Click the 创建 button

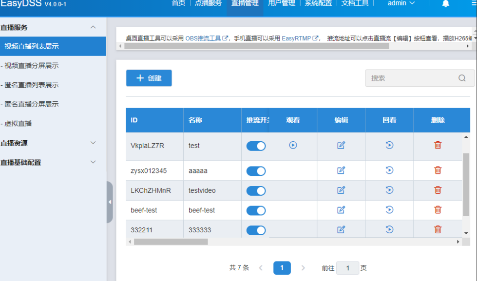(x=149, y=78)
